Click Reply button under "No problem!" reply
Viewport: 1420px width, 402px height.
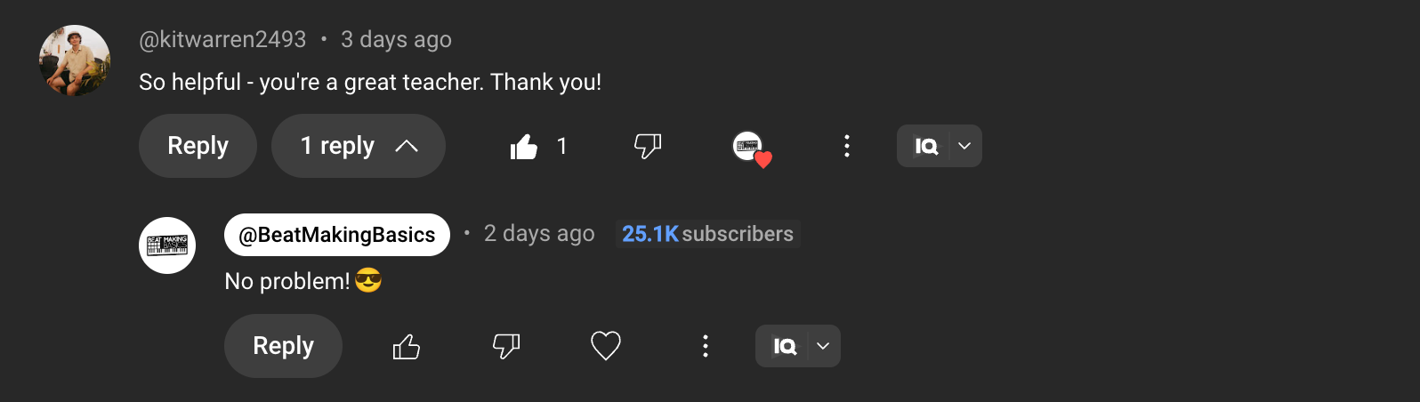pyautogui.click(x=283, y=346)
